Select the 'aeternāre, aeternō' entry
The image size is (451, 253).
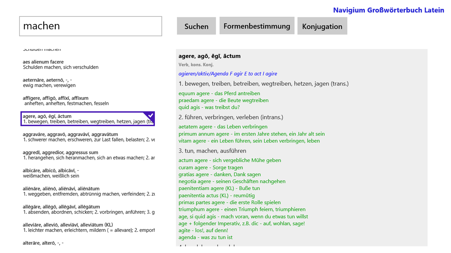88,82
